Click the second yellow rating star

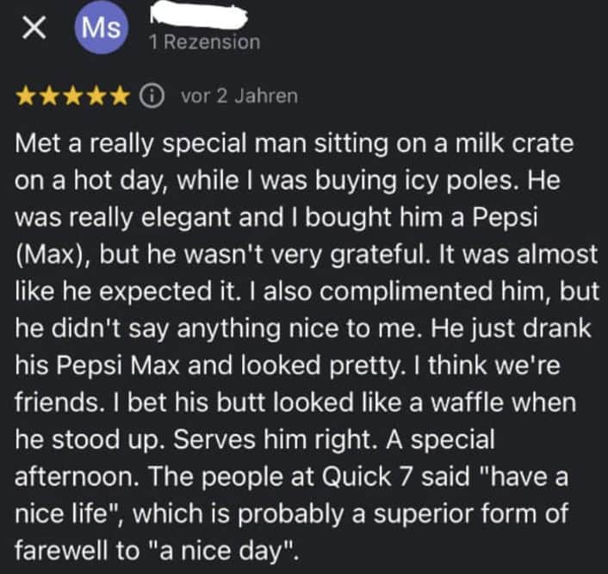coord(48,96)
